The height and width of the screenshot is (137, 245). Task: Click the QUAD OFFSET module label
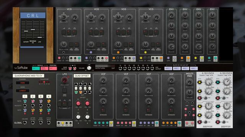82,76
